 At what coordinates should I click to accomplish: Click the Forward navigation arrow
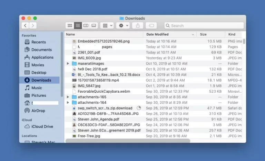point(33,26)
